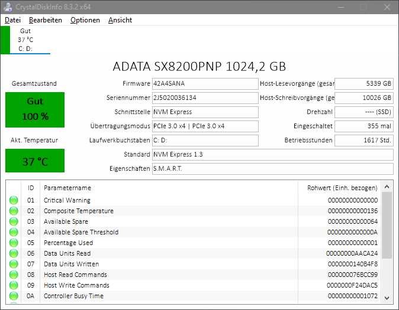Click the scroll down arrow of SMART list
The height and width of the screenshot is (310, 399).
click(387, 298)
